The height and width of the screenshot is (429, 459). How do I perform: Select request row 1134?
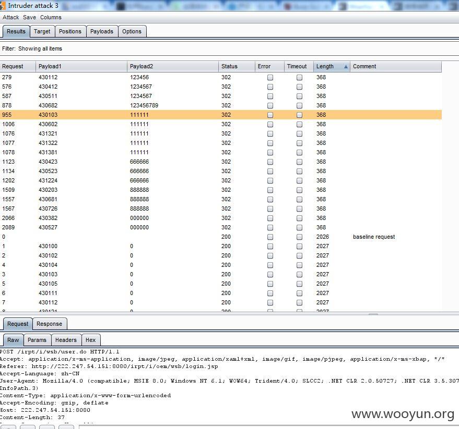(x=221, y=171)
